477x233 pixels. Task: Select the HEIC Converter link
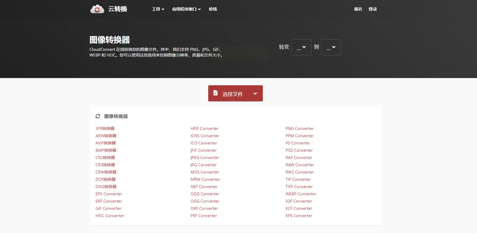(x=110, y=216)
